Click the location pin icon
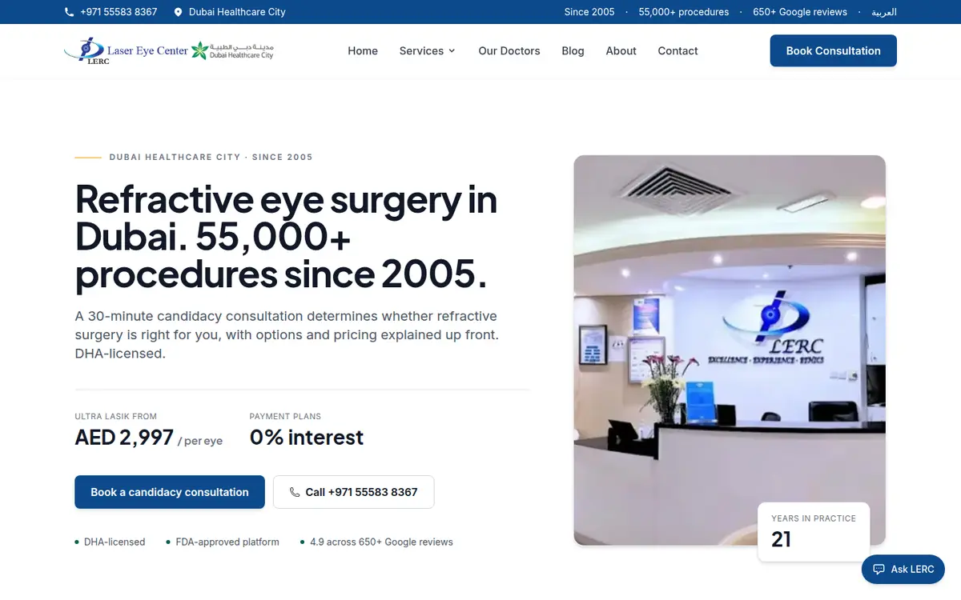Viewport: 961px width, 600px height. [x=178, y=12]
